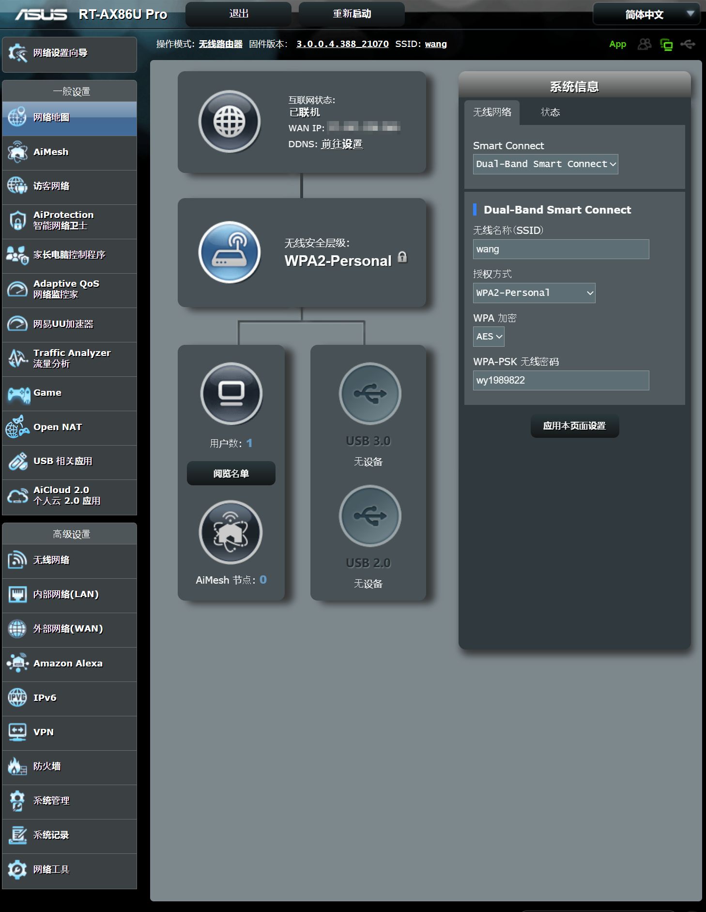Select the USB 2.0 port icon
The height and width of the screenshot is (912, 706).
click(370, 516)
